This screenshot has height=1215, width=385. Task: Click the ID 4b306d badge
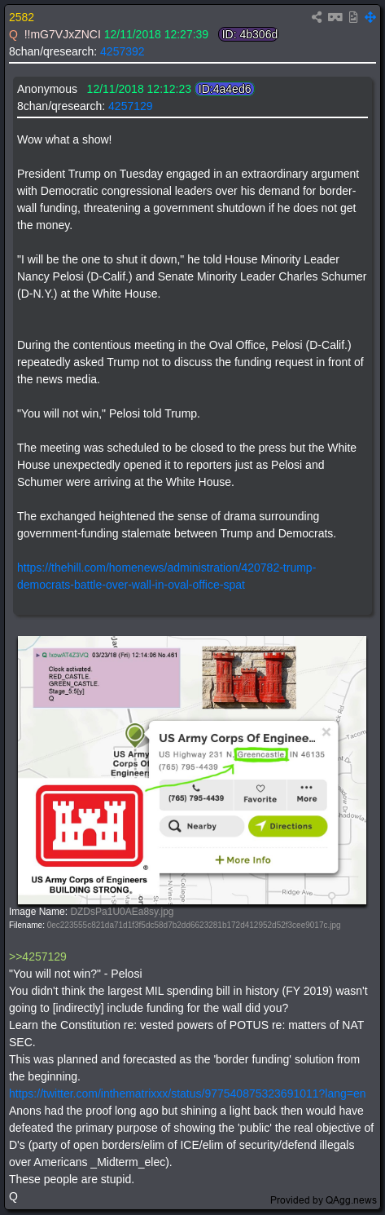pos(249,34)
